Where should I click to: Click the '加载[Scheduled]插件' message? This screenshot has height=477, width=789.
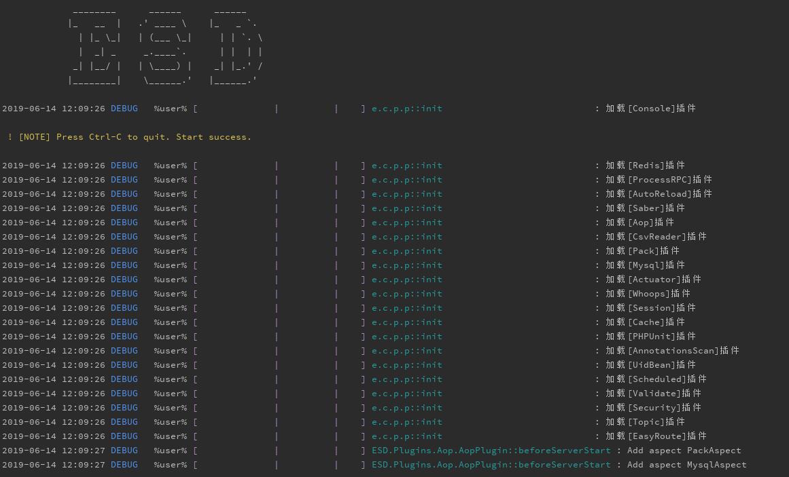pyautogui.click(x=656, y=379)
